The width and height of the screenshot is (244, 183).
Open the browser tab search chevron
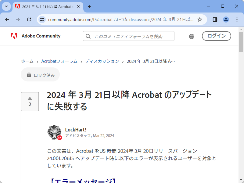coord(6,6)
